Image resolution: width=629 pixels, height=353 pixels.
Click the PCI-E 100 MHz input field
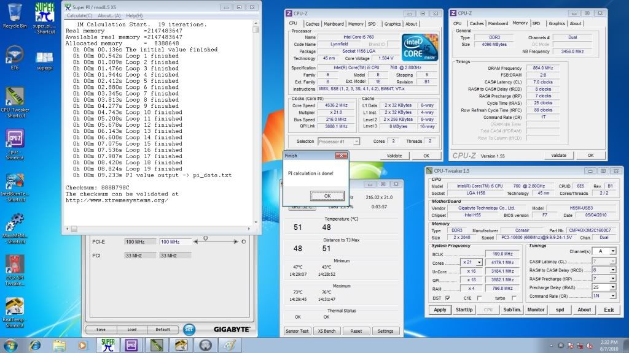(174, 242)
